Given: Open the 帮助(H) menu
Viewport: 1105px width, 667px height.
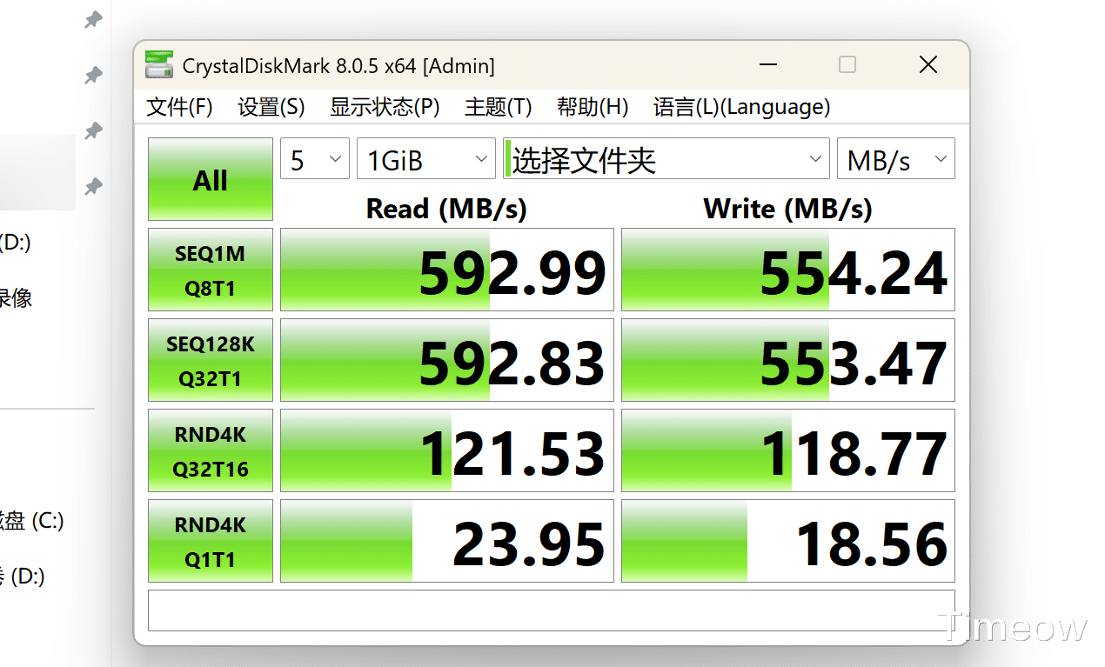Looking at the screenshot, I should [x=593, y=107].
